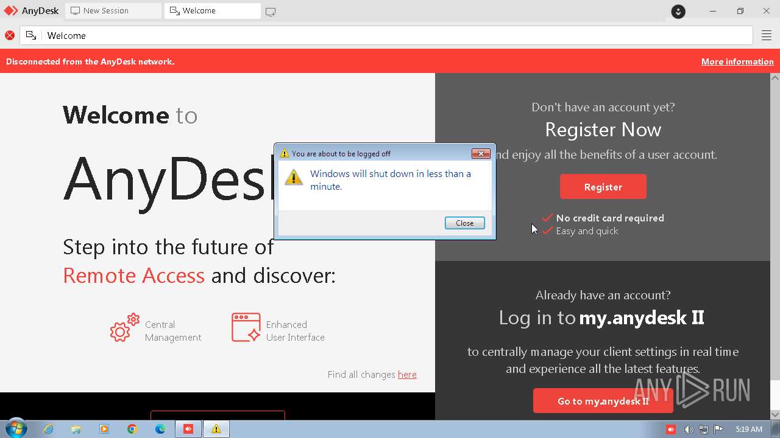Open the hamburger main menu

pyautogui.click(x=767, y=36)
